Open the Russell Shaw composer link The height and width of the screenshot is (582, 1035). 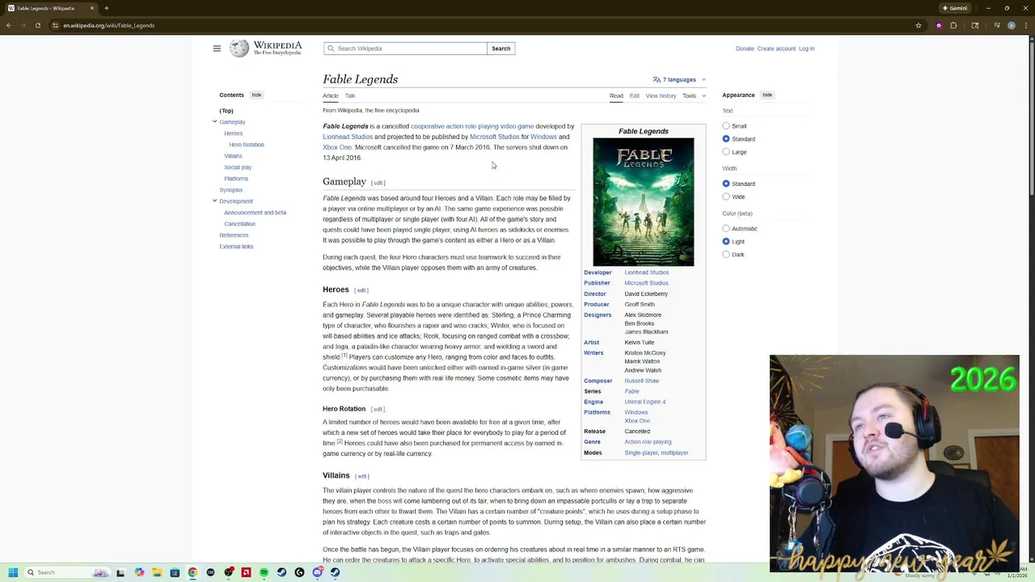[x=641, y=381]
